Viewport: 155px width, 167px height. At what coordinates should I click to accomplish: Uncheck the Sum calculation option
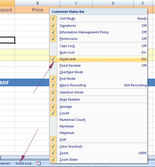pos(98,139)
